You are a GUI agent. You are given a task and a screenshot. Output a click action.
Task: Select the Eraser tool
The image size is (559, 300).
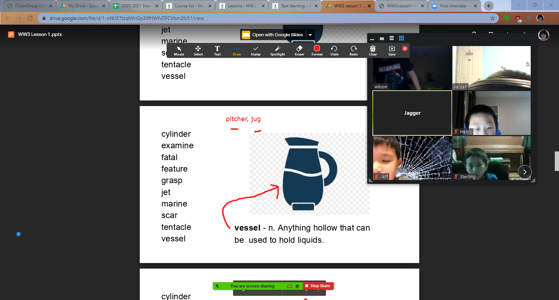pyautogui.click(x=299, y=51)
